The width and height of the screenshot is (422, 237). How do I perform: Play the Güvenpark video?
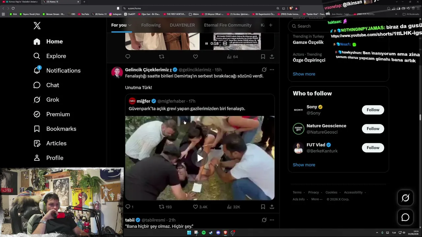[x=200, y=158]
